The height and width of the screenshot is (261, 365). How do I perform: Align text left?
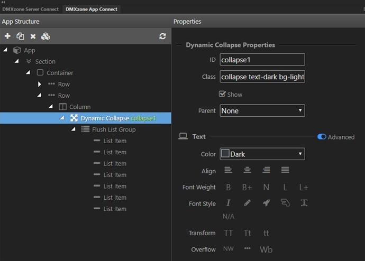pos(228,170)
